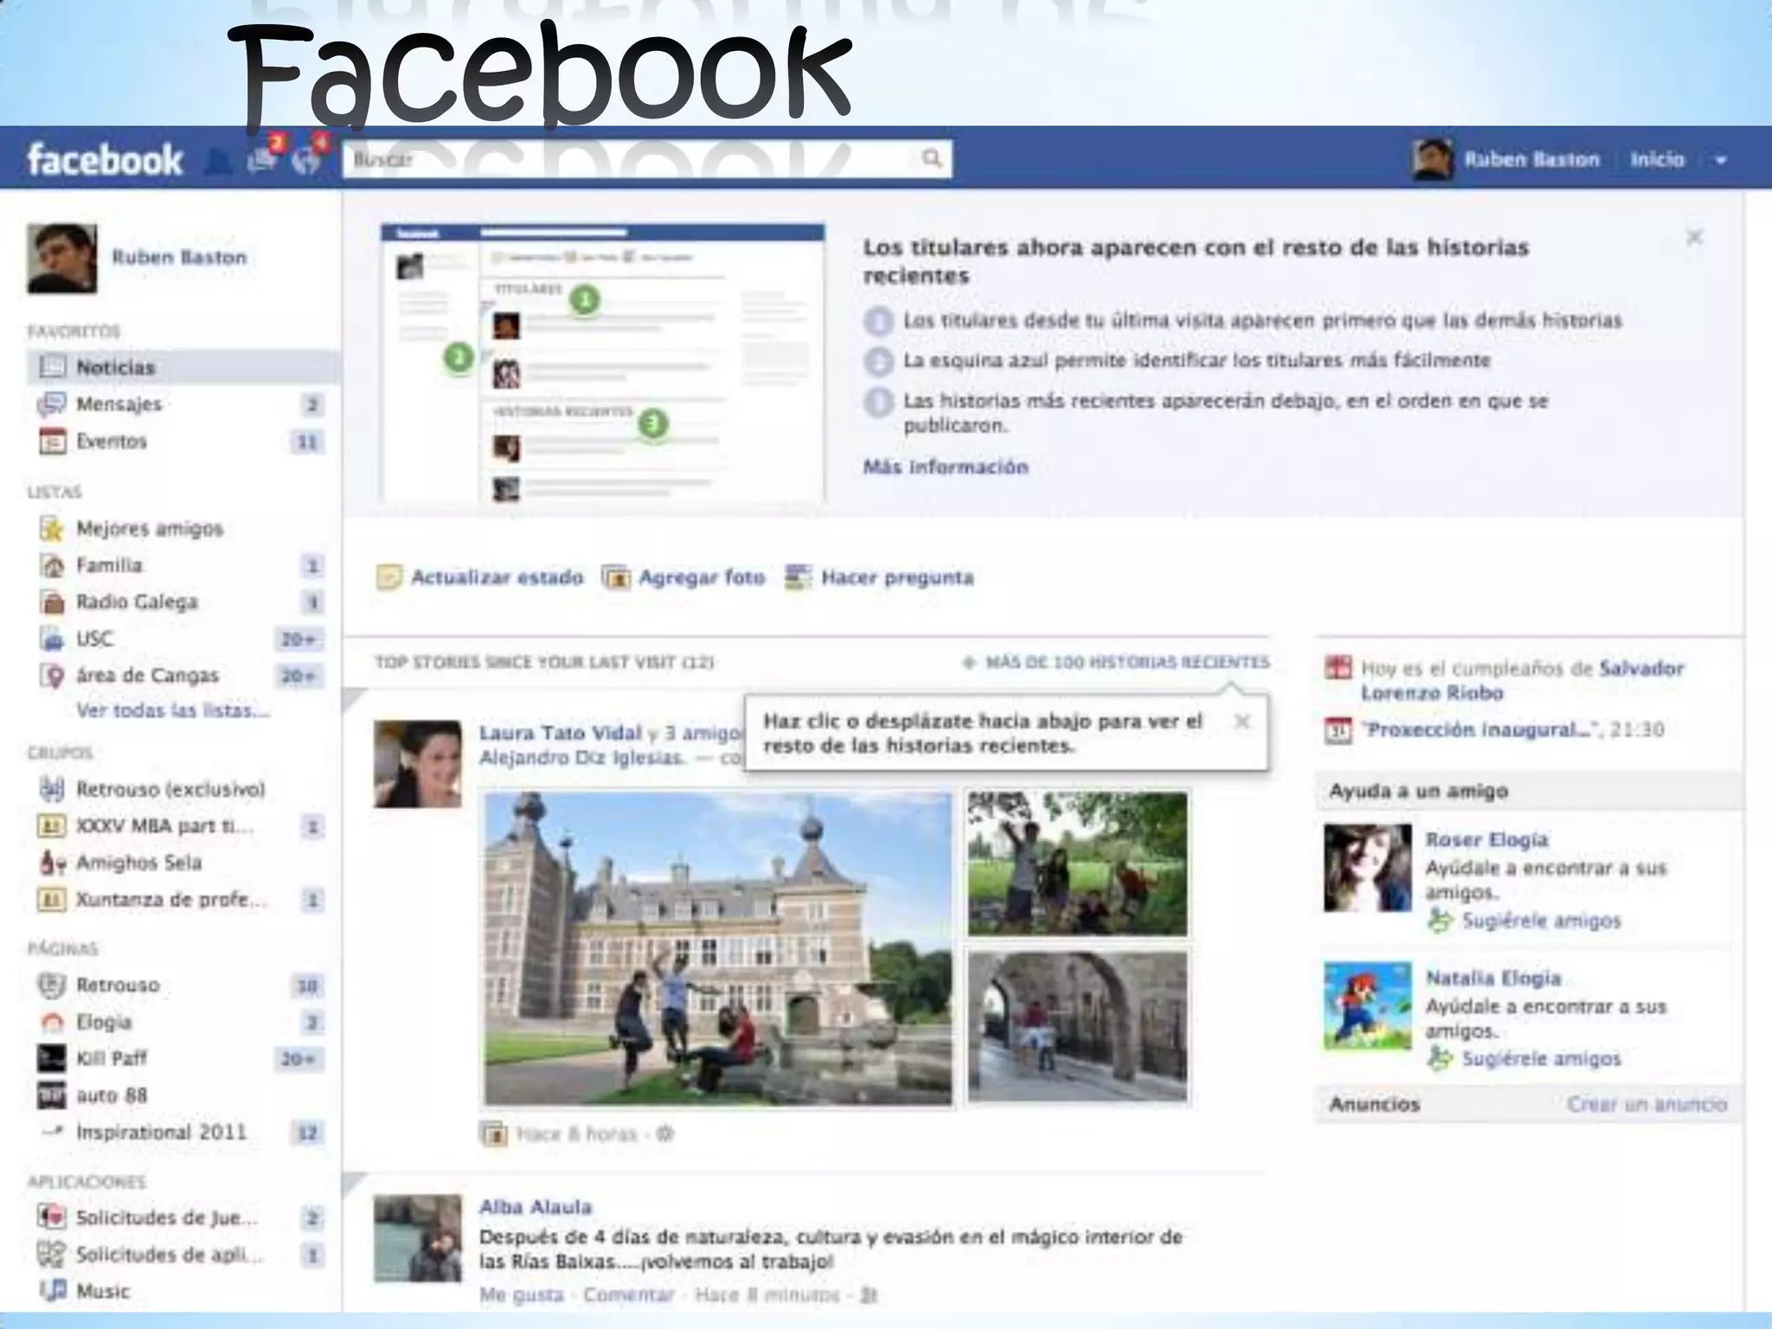This screenshot has width=1772, height=1329.
Task: Click the Más información link
Action: tap(945, 467)
